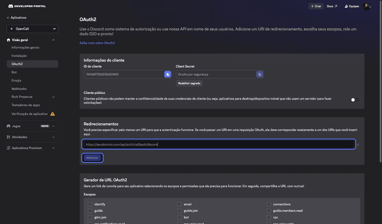Check the identify scope

tap(90, 204)
